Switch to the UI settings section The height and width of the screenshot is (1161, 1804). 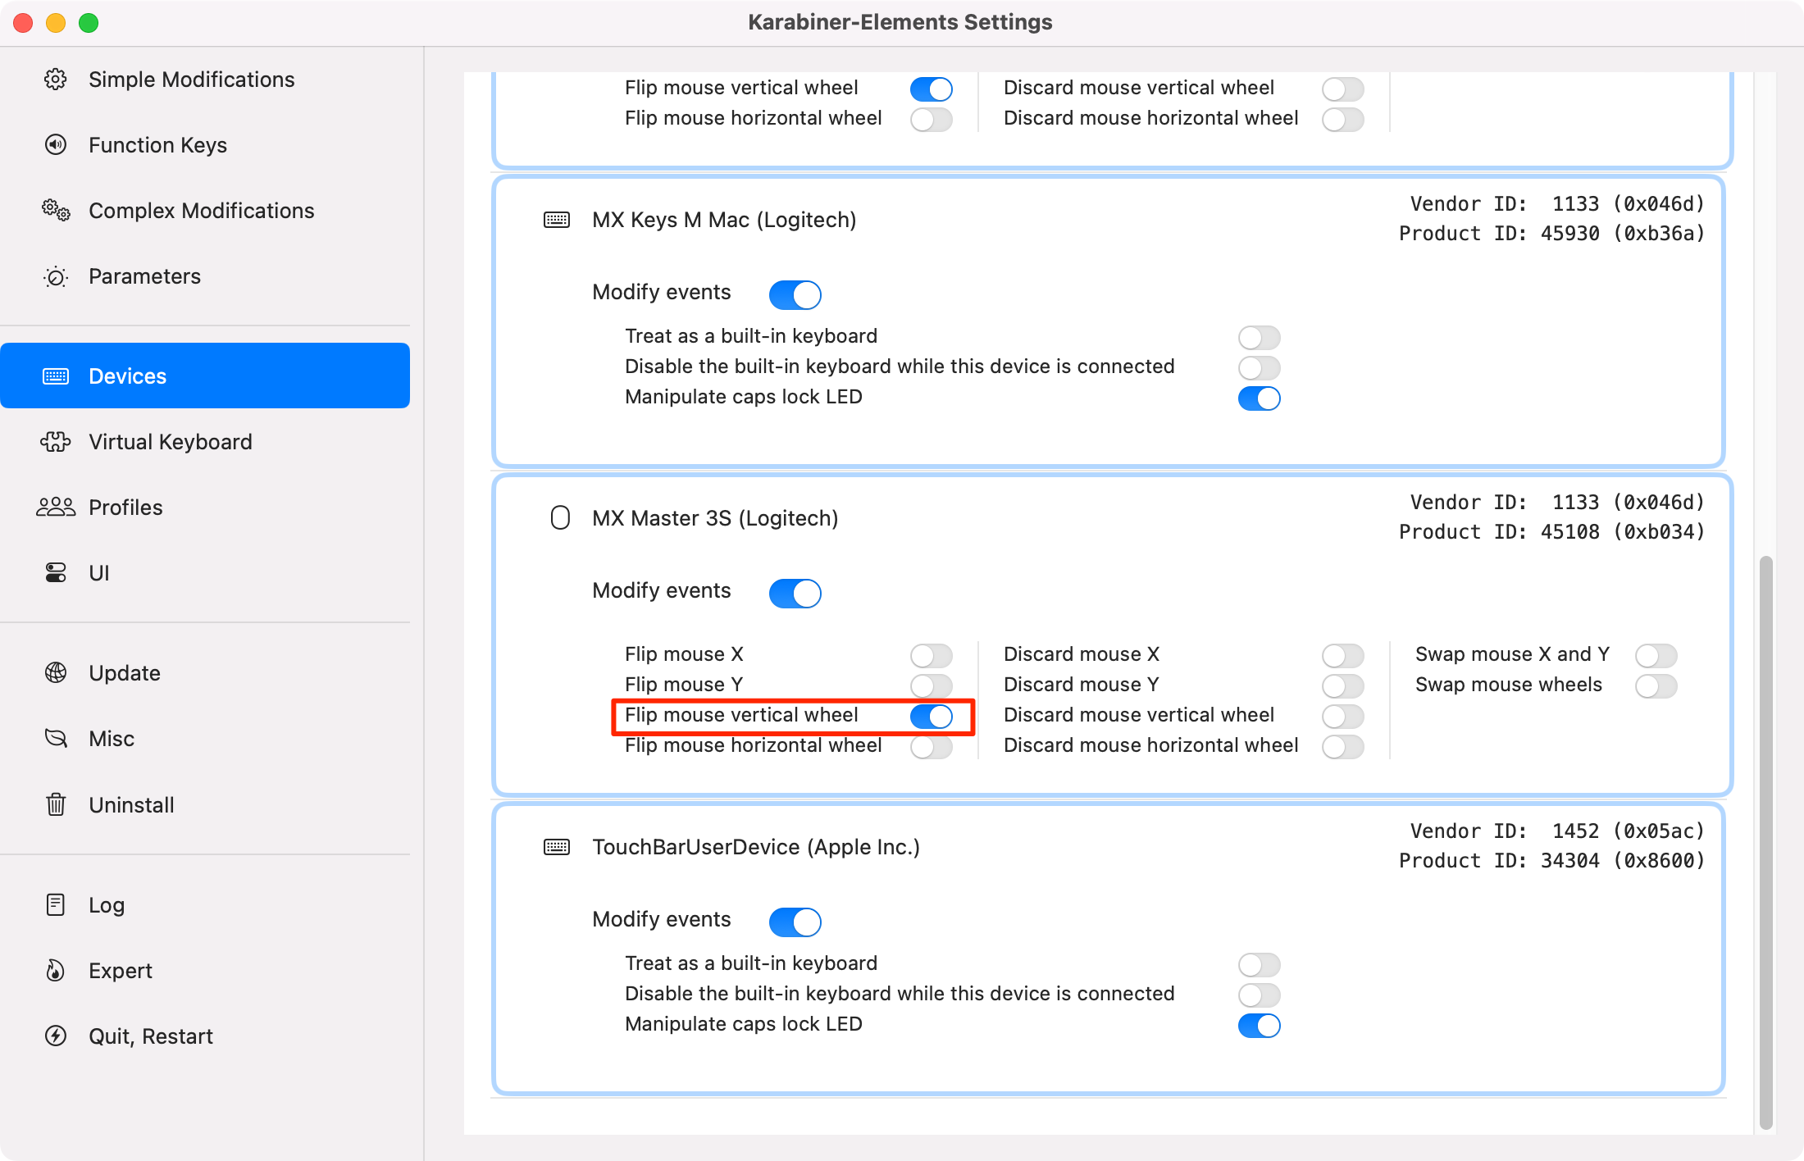point(98,573)
